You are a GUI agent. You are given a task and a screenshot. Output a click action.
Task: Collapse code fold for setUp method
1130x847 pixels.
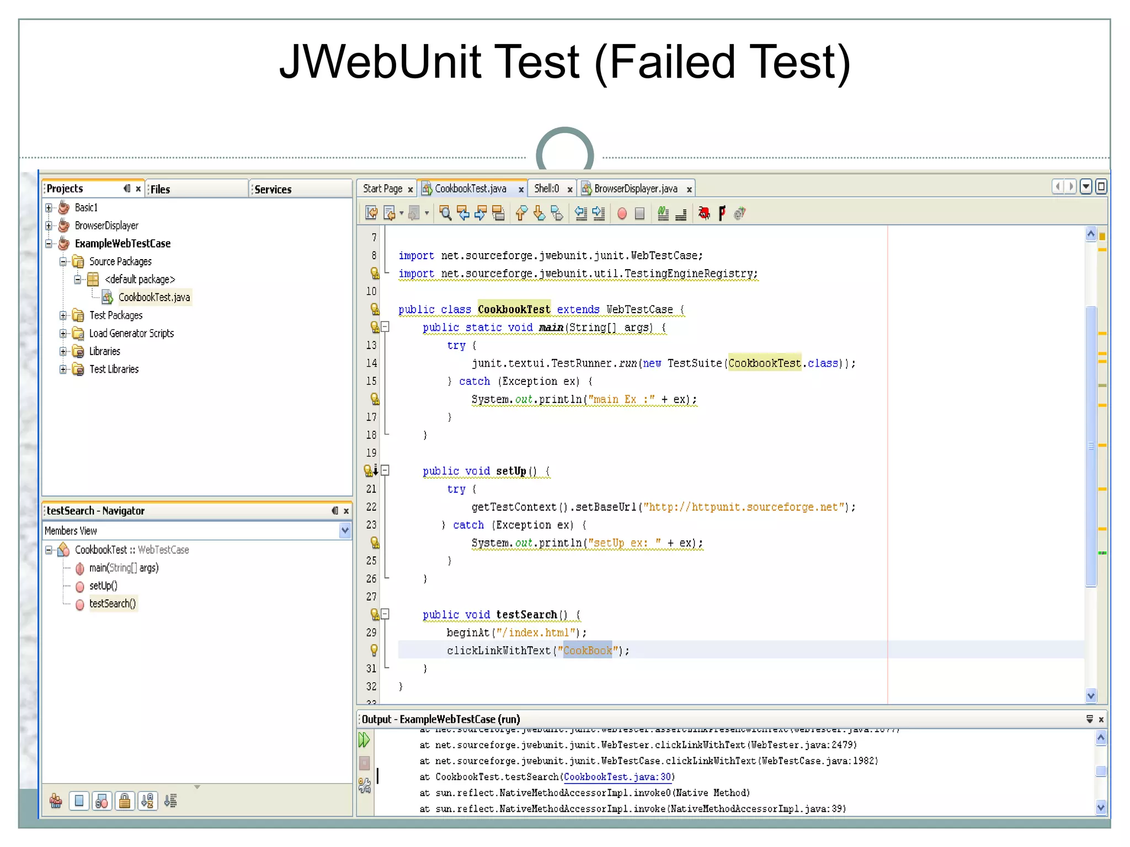[x=385, y=470]
